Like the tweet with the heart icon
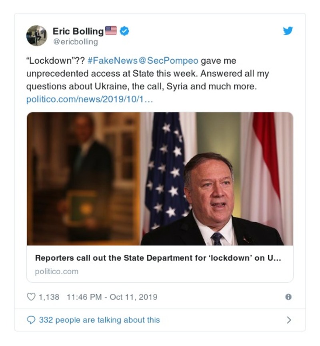This screenshot has width=320, height=346. [x=31, y=297]
